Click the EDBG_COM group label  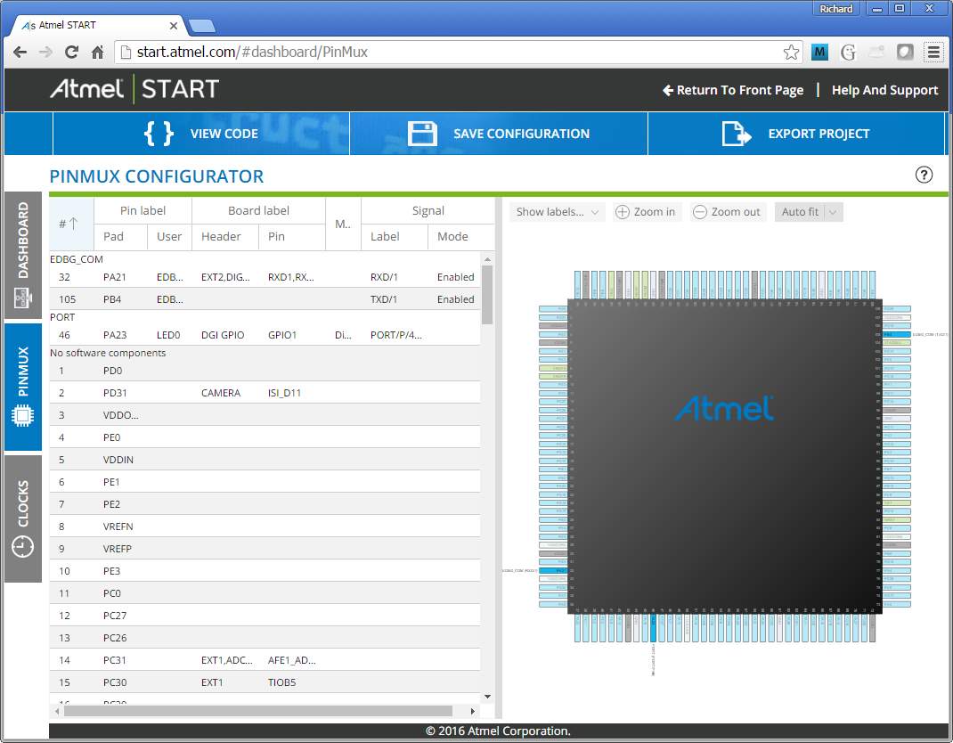coord(77,259)
